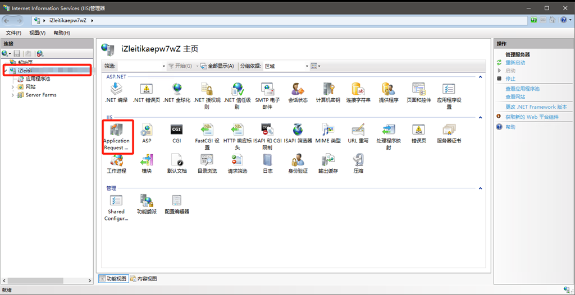Open the 输出缓存 feature

click(328, 163)
